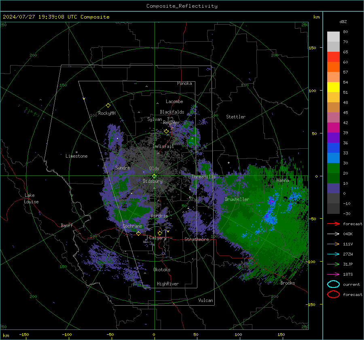This screenshot has height=340, width=364.
Task: Select the Ponoka city label
Action: coord(184,83)
